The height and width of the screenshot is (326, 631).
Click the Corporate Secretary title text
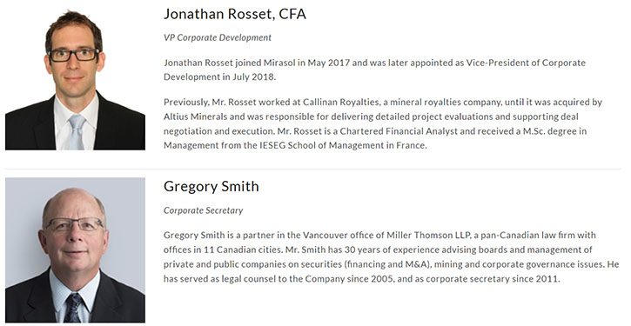203,210
